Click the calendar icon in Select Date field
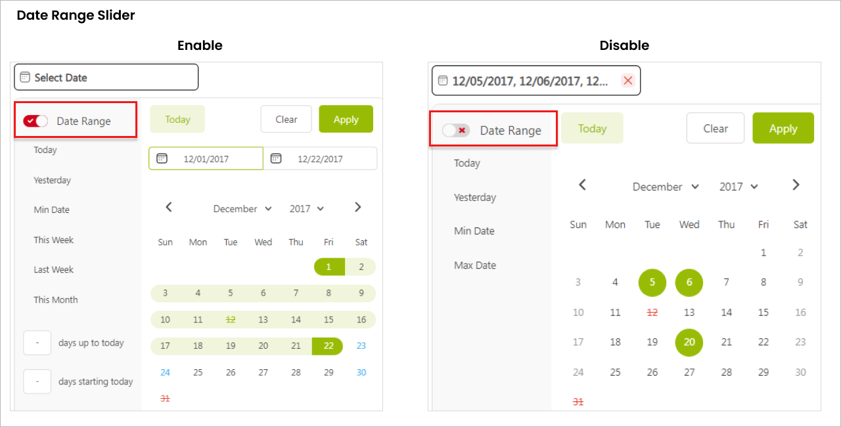841x427 pixels. (x=25, y=77)
